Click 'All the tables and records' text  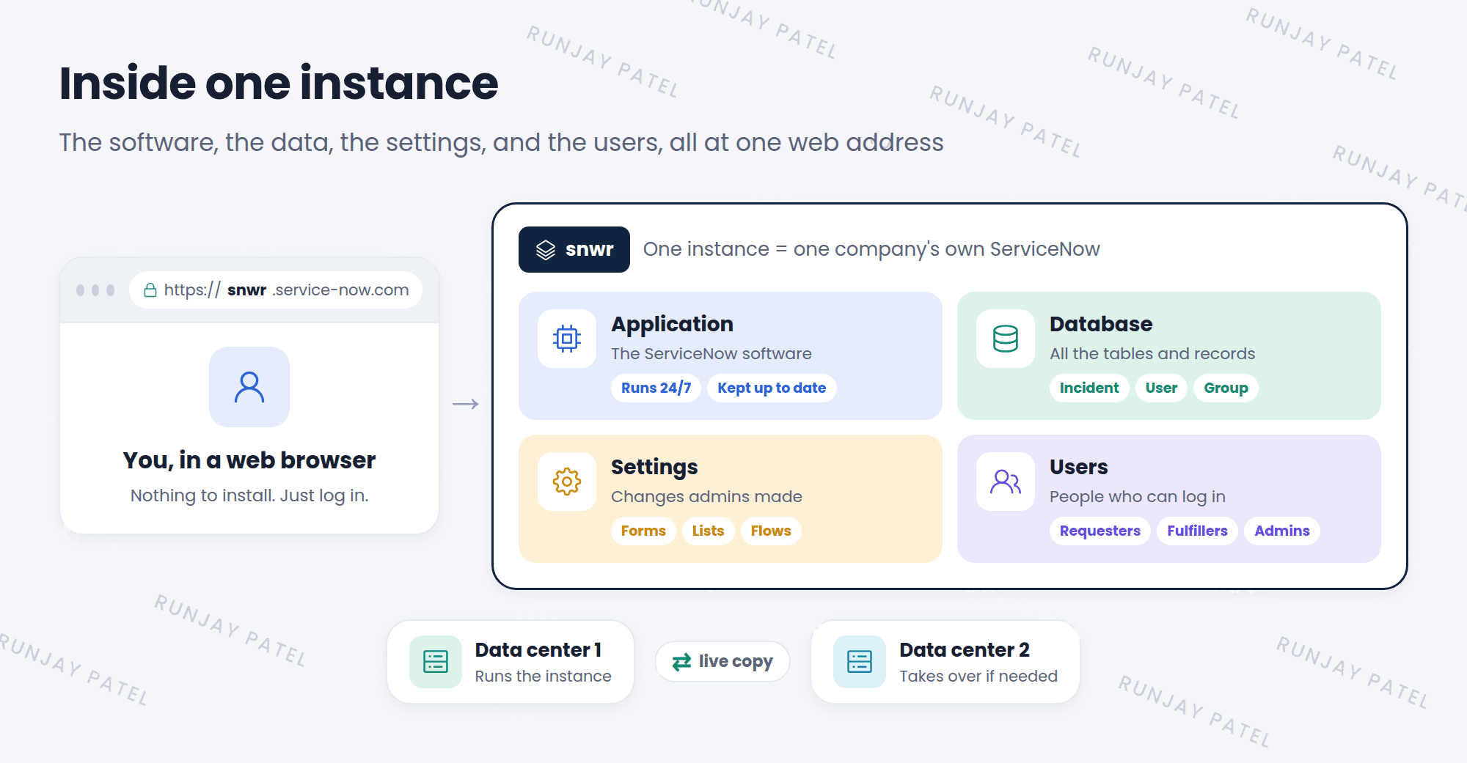[1152, 353]
